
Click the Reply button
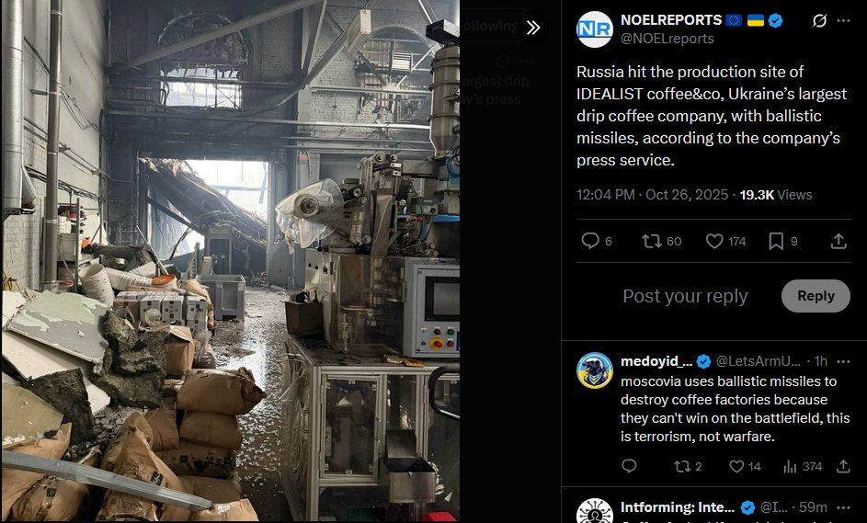816,296
